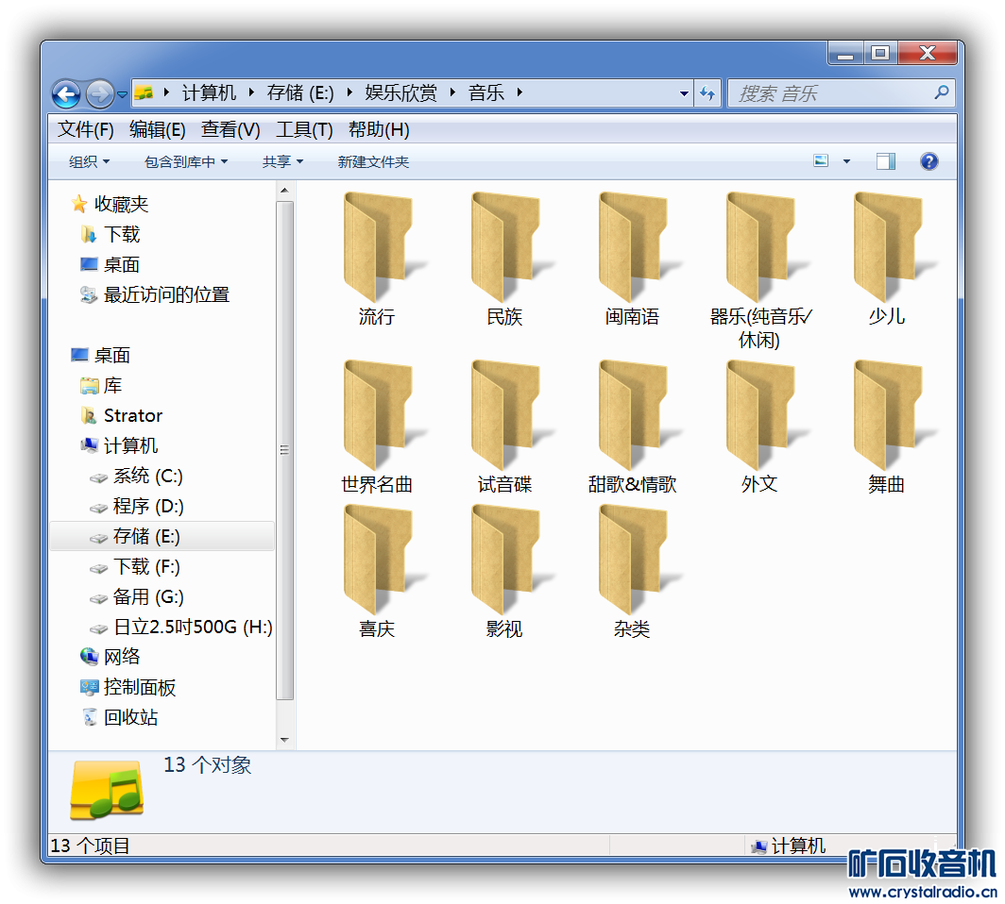This screenshot has height=904, width=1005.
Task: Open the 流行 folder
Action: tap(377, 259)
